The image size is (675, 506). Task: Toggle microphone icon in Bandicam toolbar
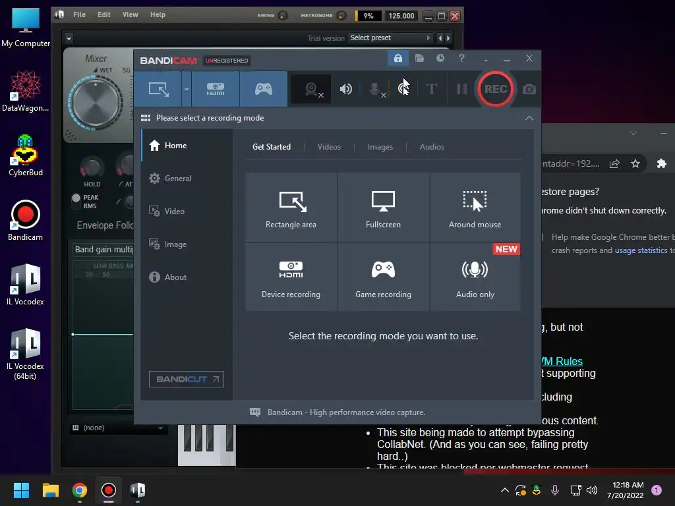click(x=375, y=89)
